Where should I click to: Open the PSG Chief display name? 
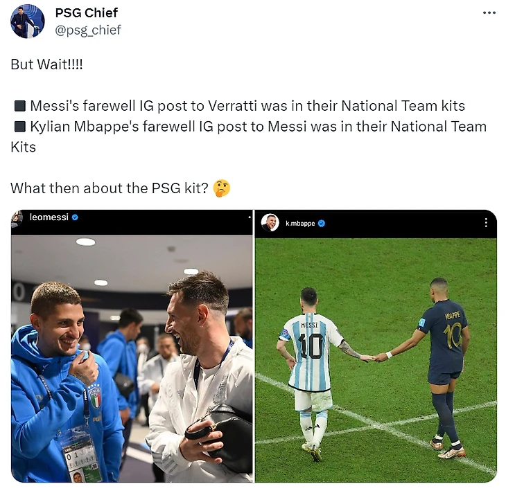(x=87, y=13)
